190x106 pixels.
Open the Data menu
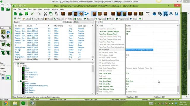coord(30,9)
